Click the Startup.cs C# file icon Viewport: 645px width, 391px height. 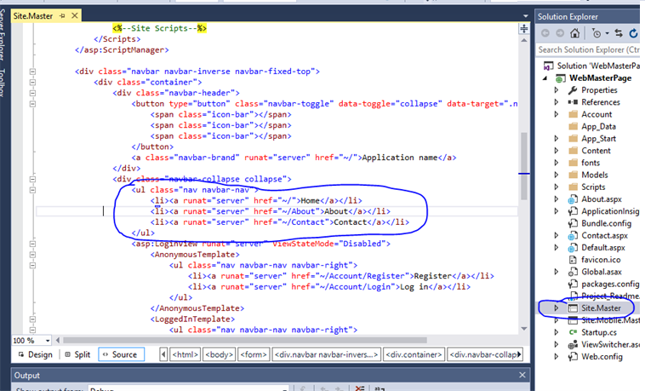point(573,332)
